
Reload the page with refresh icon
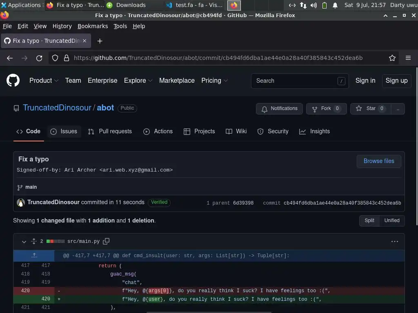click(x=39, y=58)
